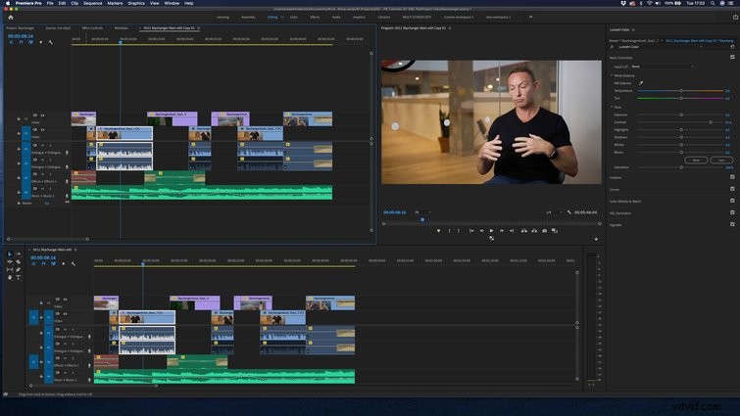
Task: Toggle lower video track eye in lower timeline
Action: pyautogui.click(x=65, y=314)
